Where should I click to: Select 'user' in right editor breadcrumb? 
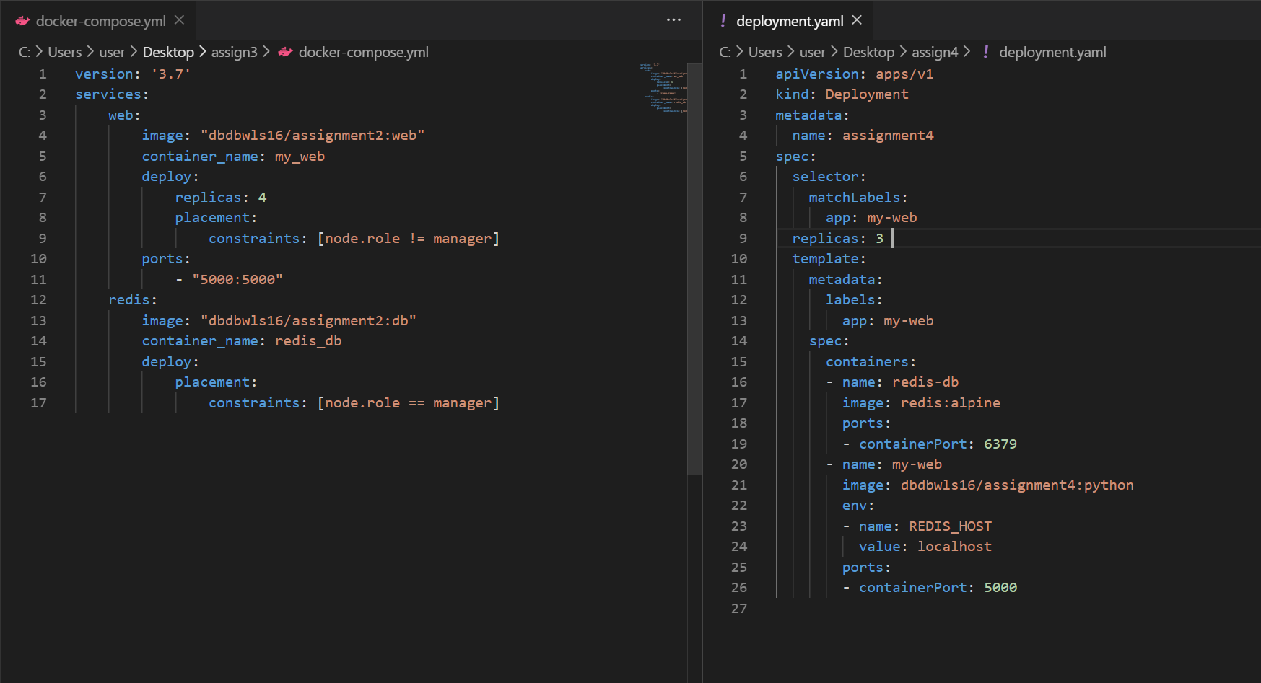812,52
